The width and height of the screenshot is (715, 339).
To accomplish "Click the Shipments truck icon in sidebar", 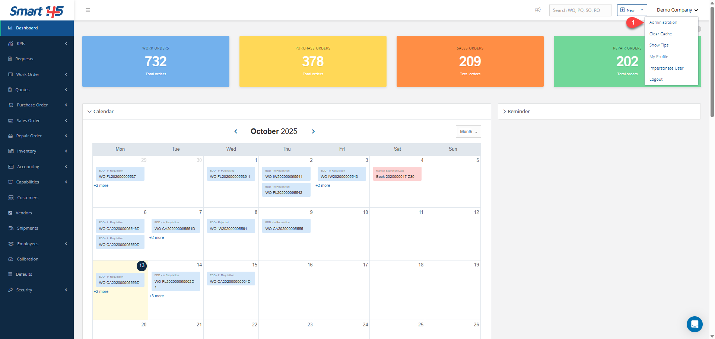I will pos(11,228).
